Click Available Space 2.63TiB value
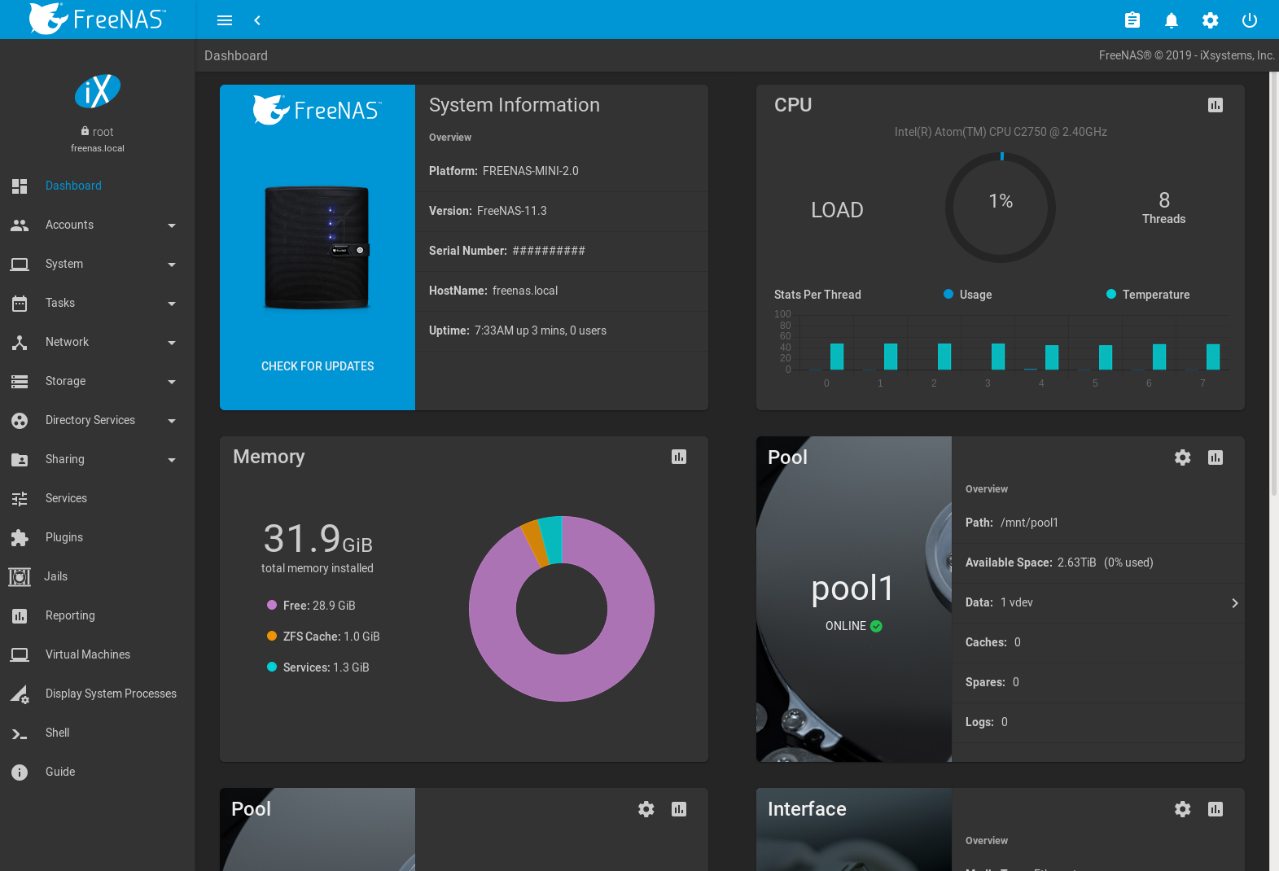The height and width of the screenshot is (871, 1279). coord(1076,562)
